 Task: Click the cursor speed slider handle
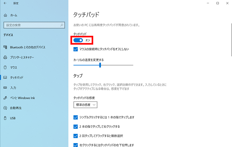coord(100,65)
